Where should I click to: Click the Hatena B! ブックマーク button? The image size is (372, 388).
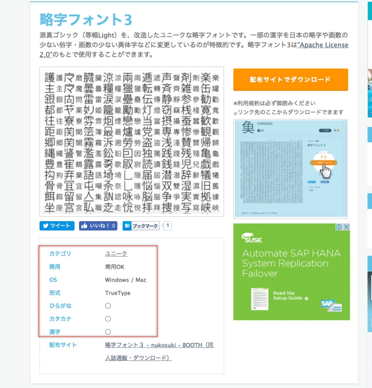[141, 226]
